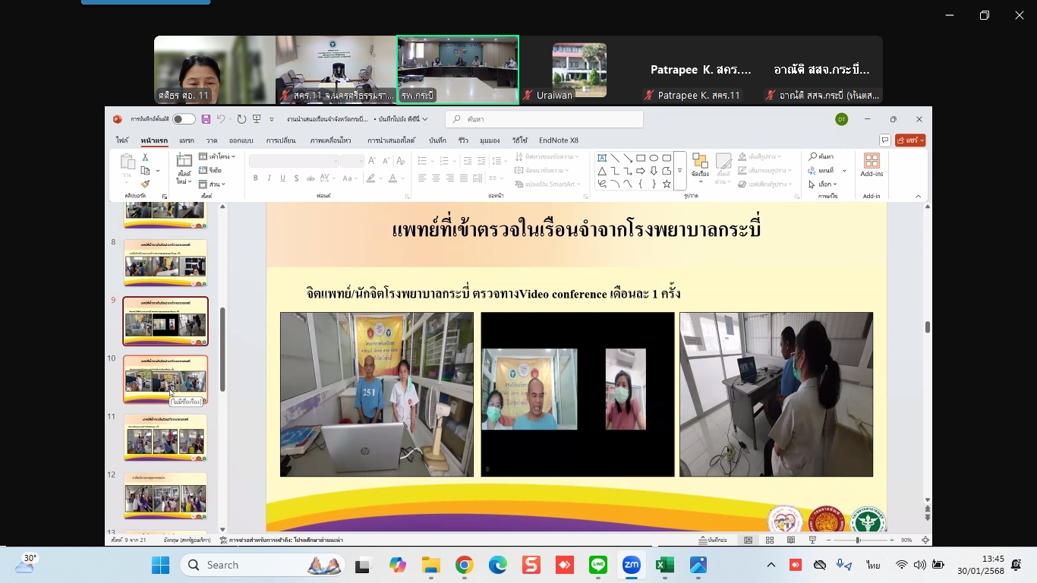The height and width of the screenshot is (583, 1037).
Task: Click the Reset slide icon
Action: pyautogui.click(x=210, y=170)
